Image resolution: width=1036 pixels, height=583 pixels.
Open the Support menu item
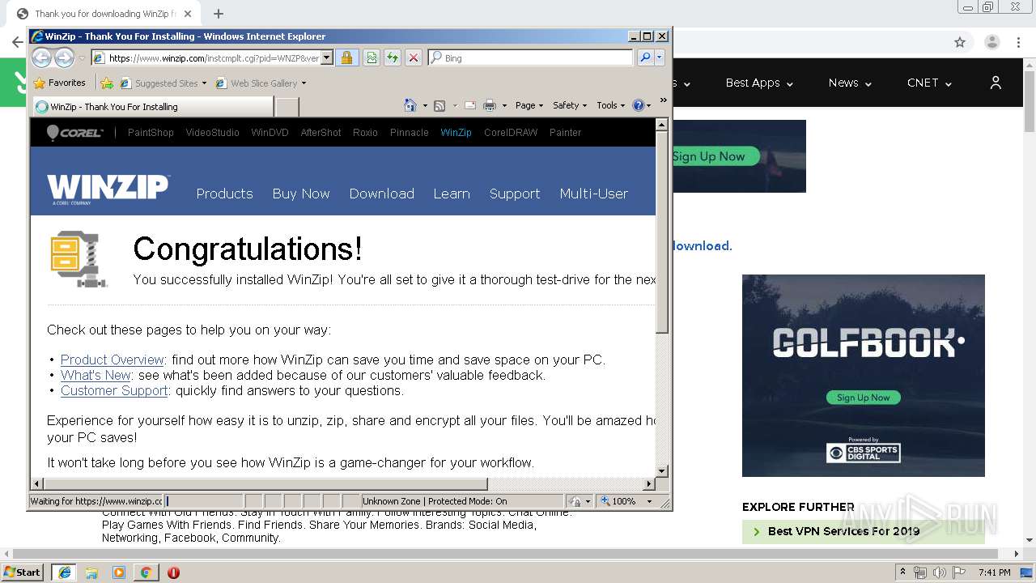[x=515, y=194]
